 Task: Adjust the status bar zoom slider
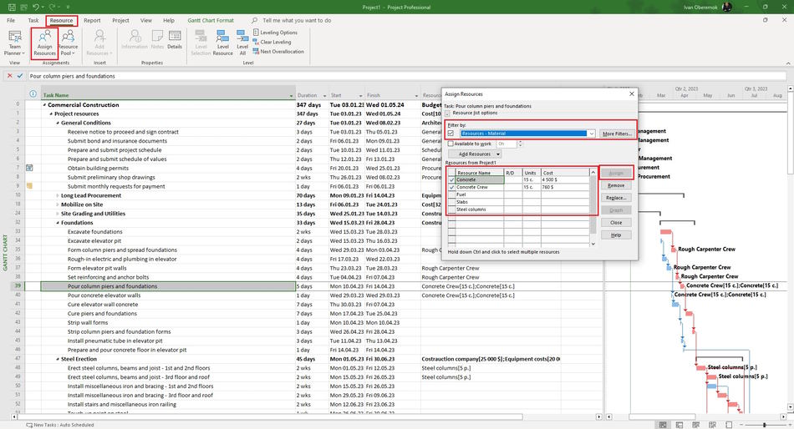coord(765,425)
